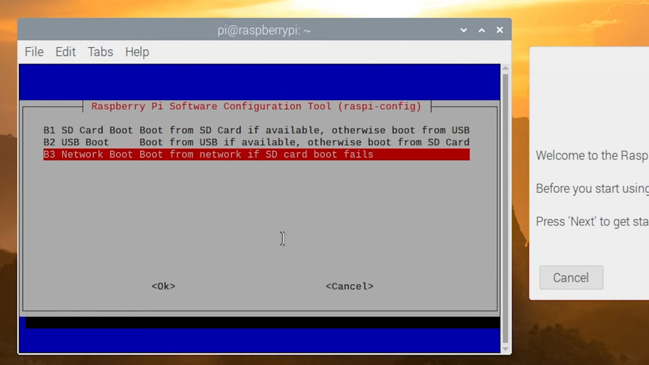Click the pi@raspberrypi window title

(x=264, y=30)
